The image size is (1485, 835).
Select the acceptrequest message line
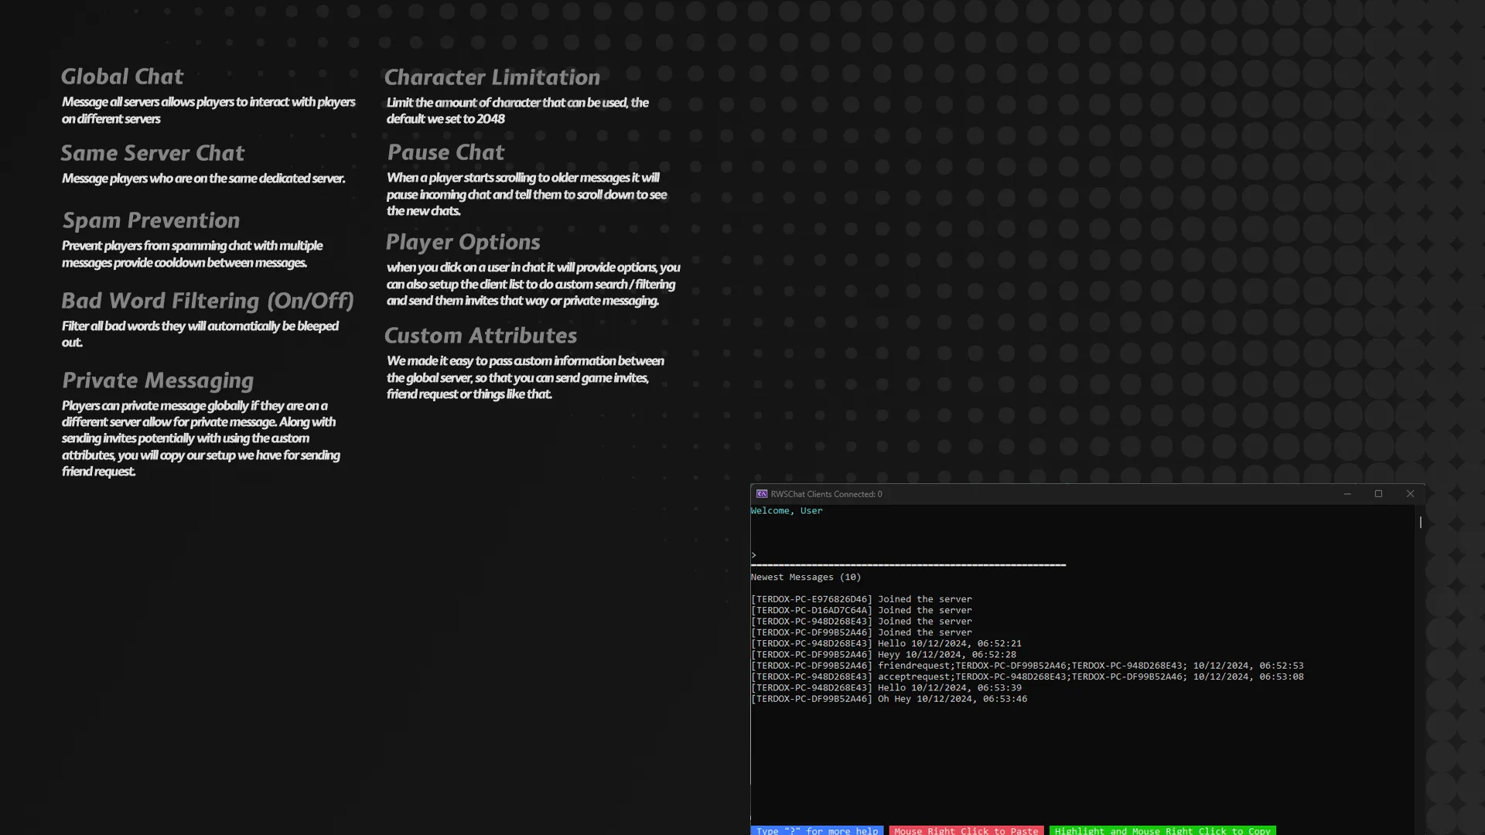tap(1026, 677)
